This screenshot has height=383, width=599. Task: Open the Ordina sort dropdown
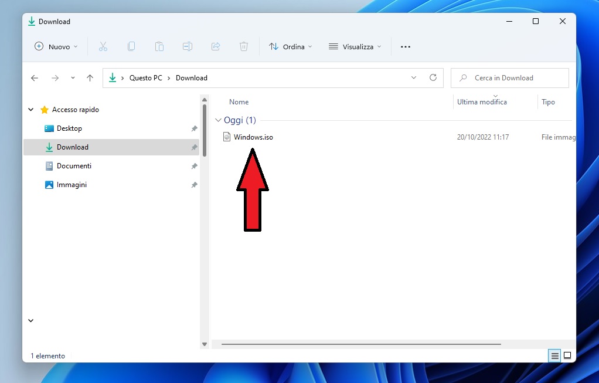click(x=290, y=47)
